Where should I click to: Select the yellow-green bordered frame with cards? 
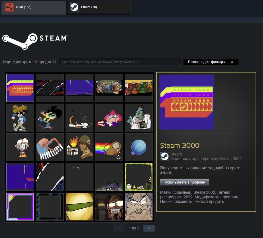pyautogui.click(x=139, y=177)
